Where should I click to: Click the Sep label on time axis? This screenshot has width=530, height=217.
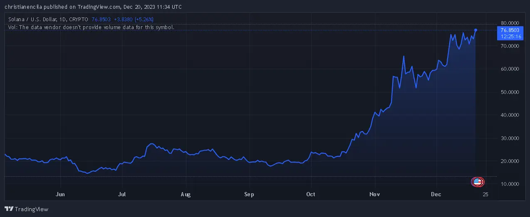click(x=249, y=194)
